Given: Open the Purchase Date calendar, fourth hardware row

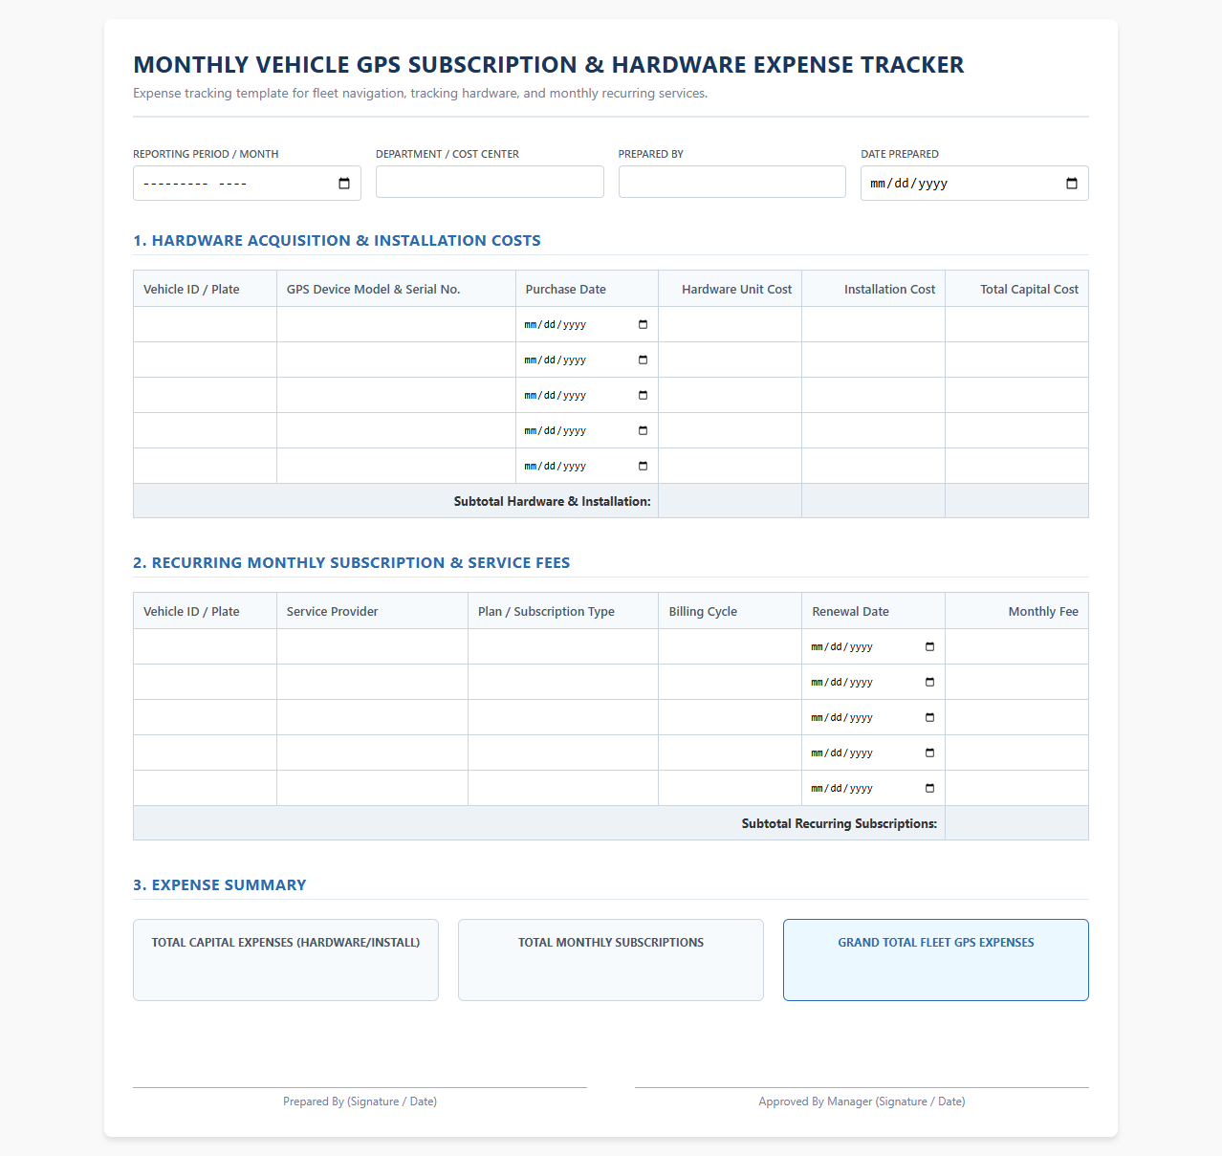Looking at the screenshot, I should point(643,431).
